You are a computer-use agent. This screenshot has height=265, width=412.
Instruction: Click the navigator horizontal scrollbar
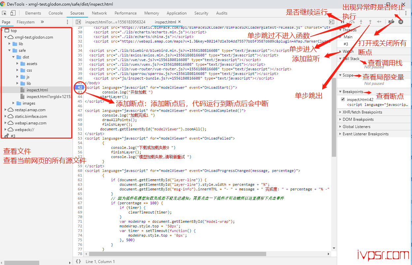click(21, 263)
